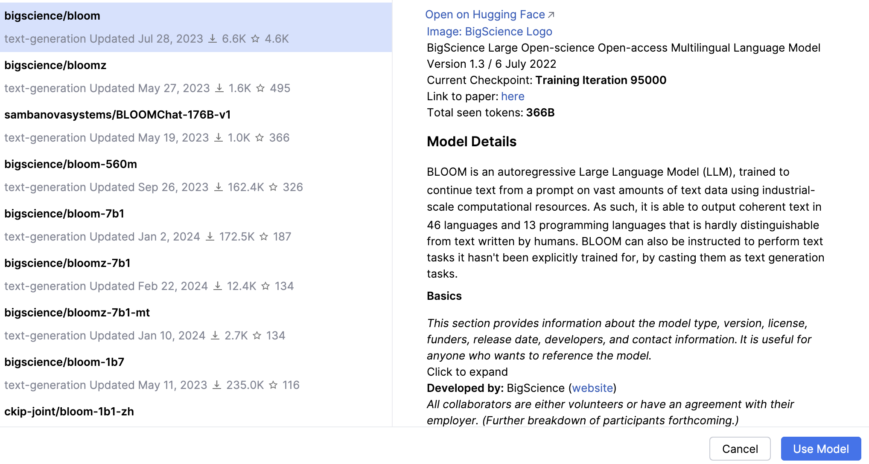Select the ckip-joint/bloom-1b1-zh entry
Image resolution: width=869 pixels, height=464 pixels.
click(69, 412)
